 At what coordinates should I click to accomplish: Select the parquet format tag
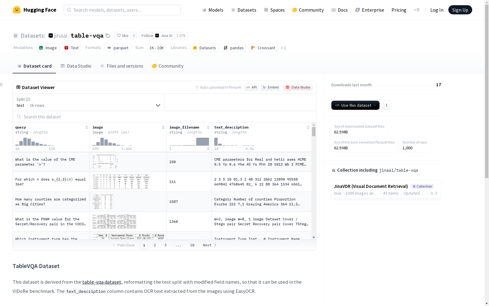pyautogui.click(x=118, y=48)
